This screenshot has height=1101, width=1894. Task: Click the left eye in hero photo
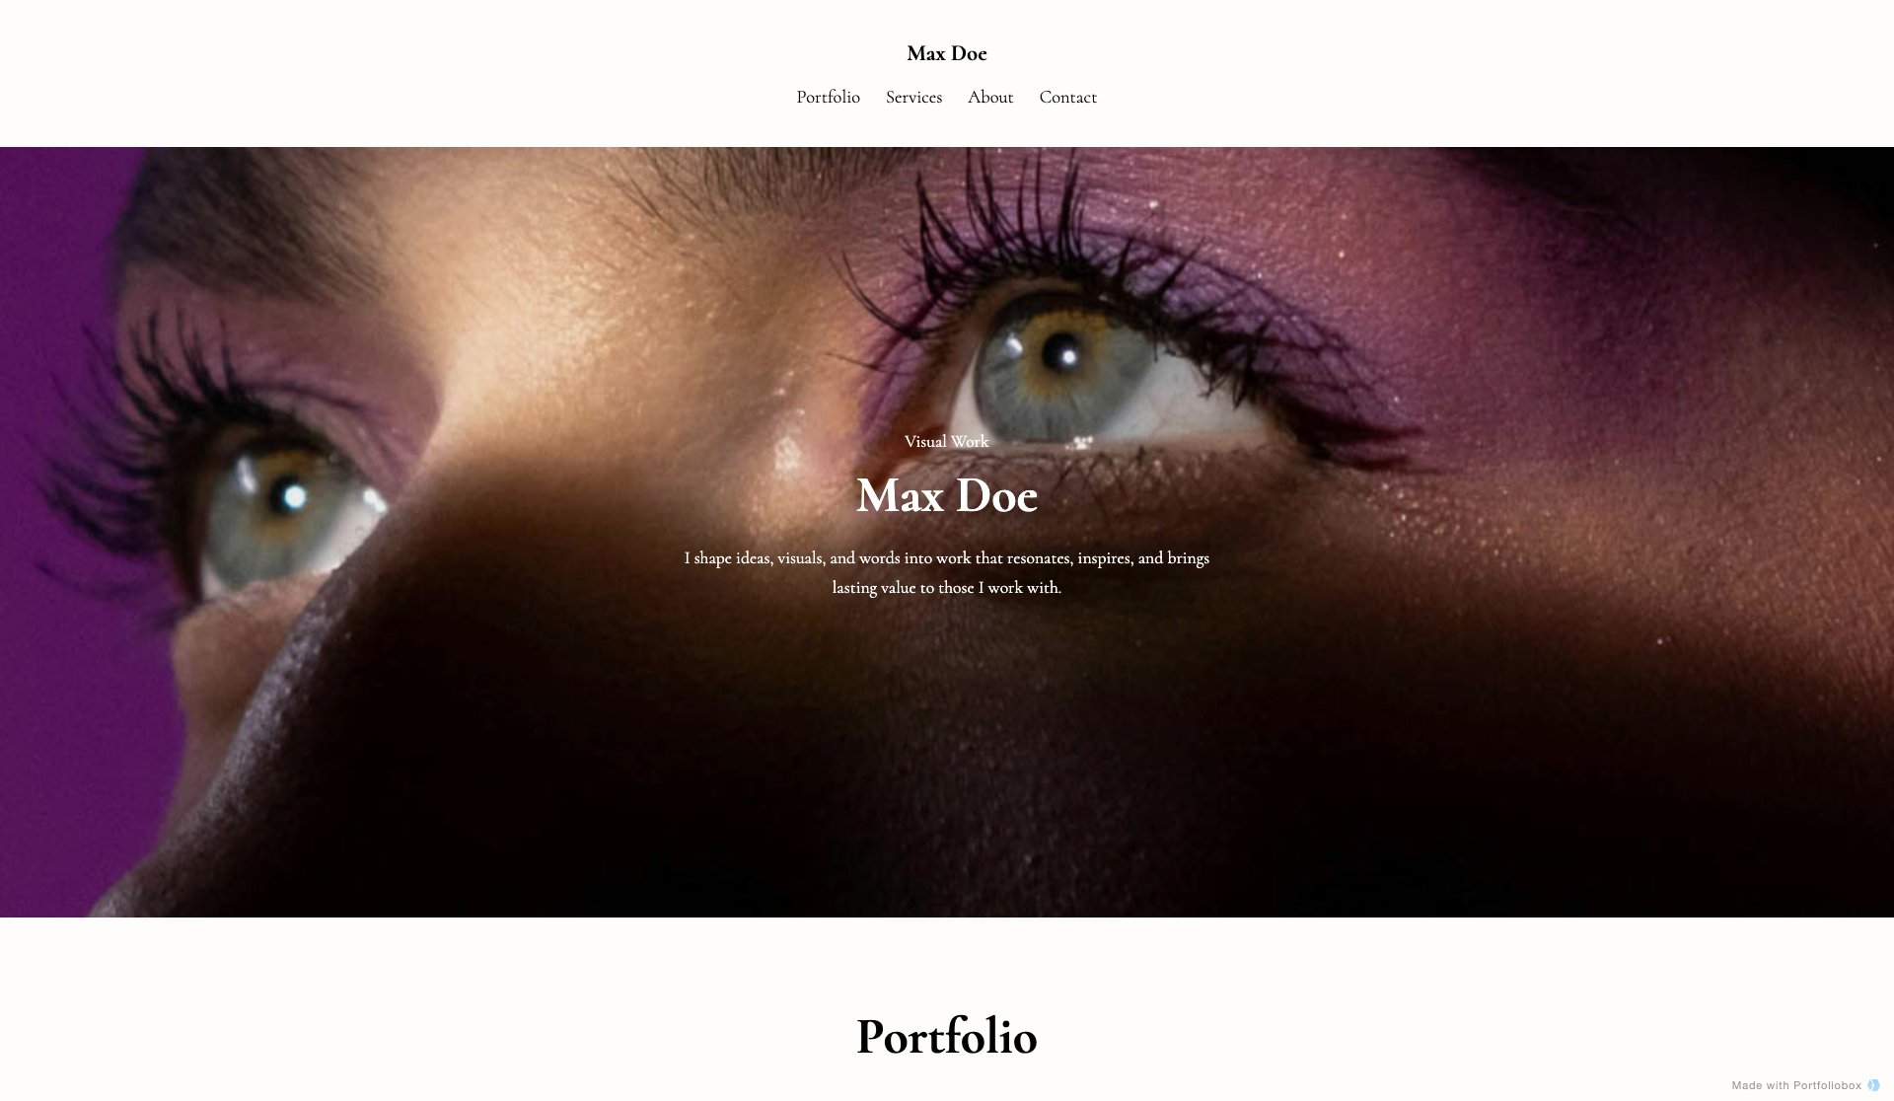286,513
